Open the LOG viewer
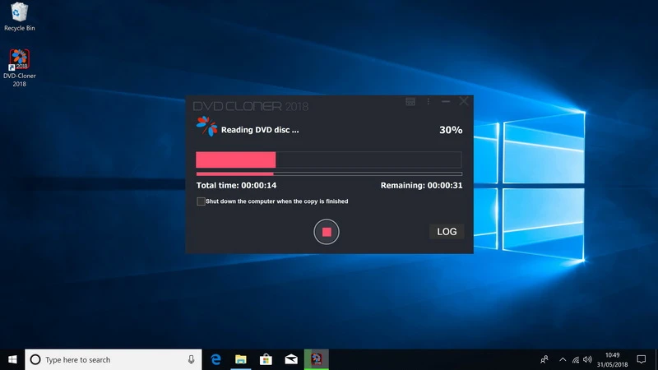658x370 pixels. click(x=447, y=232)
